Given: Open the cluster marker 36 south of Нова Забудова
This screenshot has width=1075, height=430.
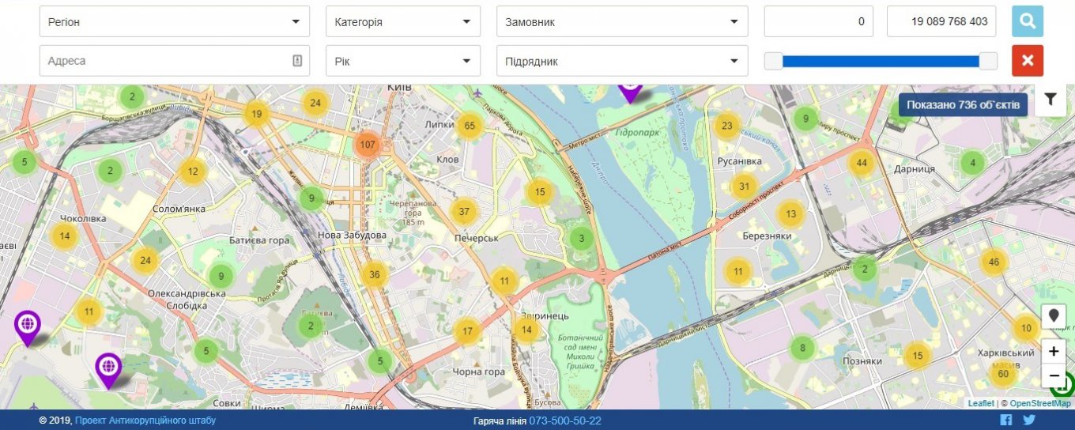Looking at the screenshot, I should click(375, 275).
